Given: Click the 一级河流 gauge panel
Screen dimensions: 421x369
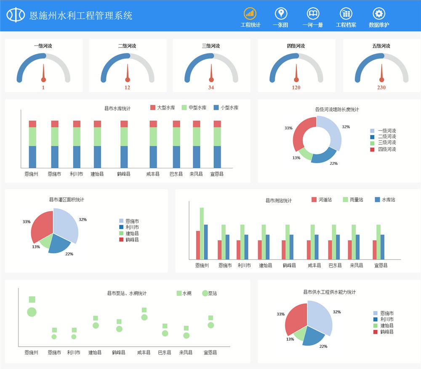Looking at the screenshot, I should point(43,66).
